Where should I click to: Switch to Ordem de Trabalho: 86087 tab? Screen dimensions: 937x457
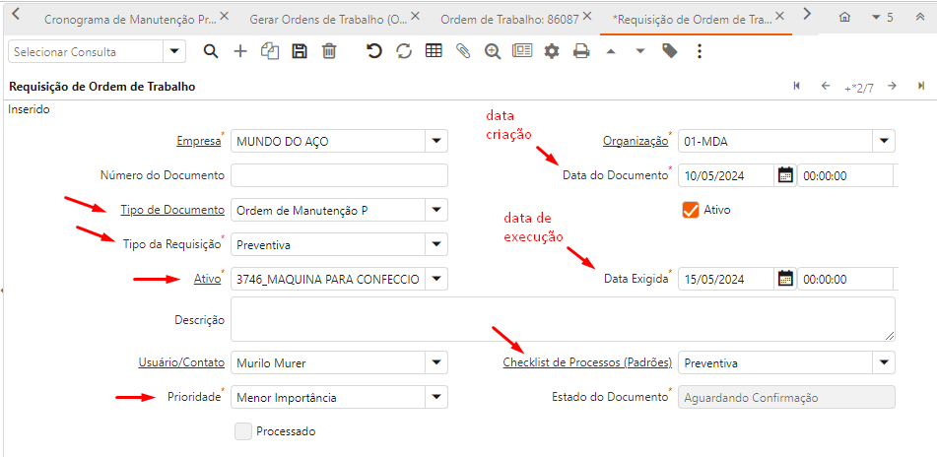[509, 19]
